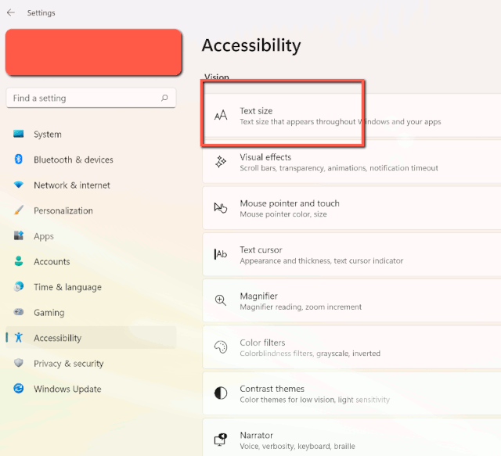Click the Color filters palette icon
501x456 pixels.
221,346
